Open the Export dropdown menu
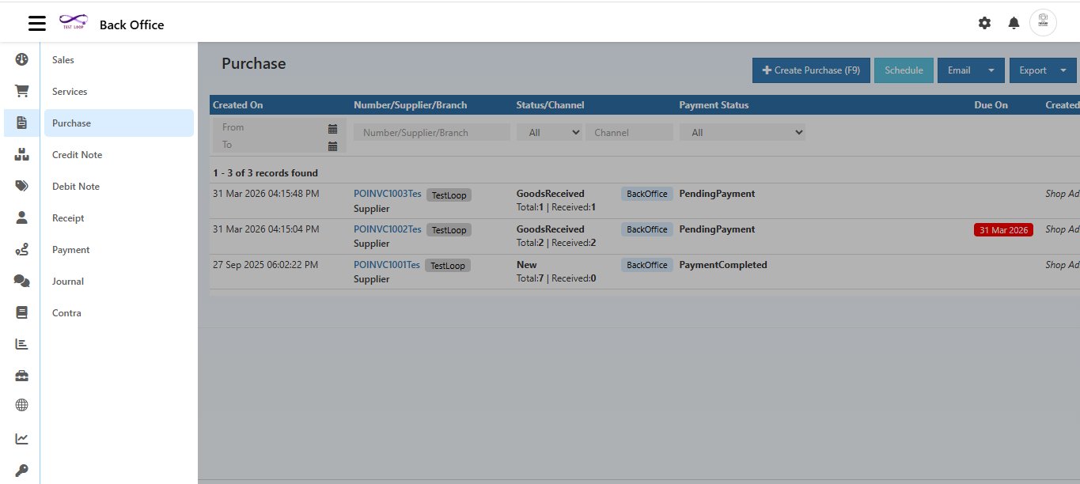 (x=1042, y=70)
